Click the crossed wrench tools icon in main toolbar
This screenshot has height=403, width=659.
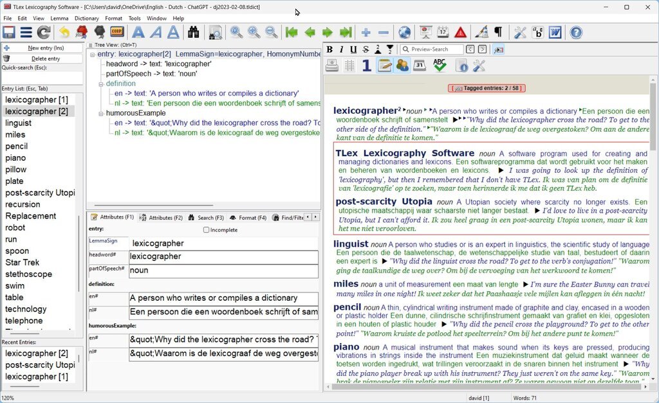(520, 32)
